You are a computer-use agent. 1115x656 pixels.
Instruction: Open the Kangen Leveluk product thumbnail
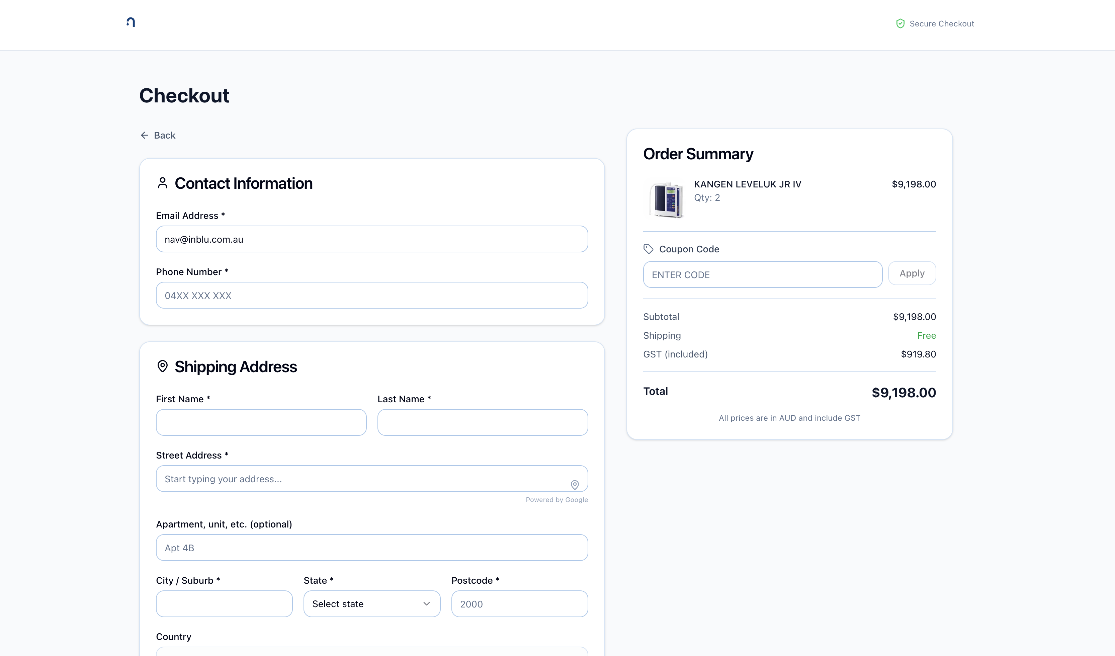666,199
